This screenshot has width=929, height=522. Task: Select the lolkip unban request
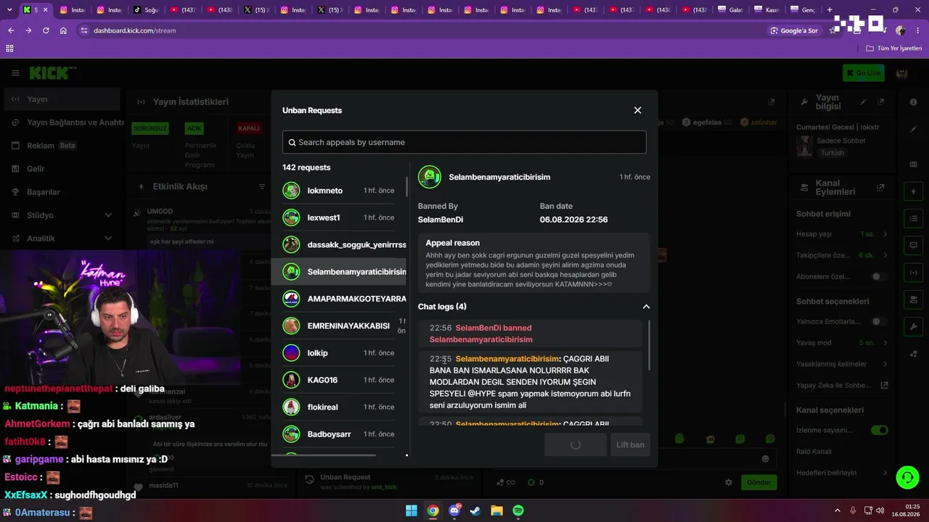(x=339, y=353)
